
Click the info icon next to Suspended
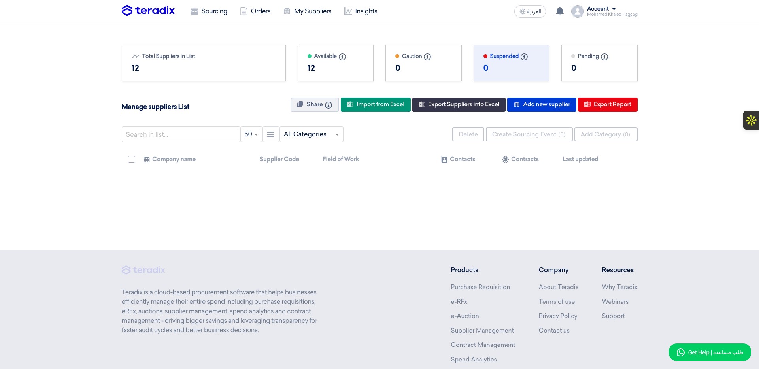pos(524,57)
